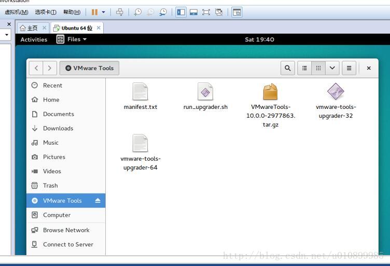Open Music in the sidebar
390x266 pixels.
coord(66,143)
